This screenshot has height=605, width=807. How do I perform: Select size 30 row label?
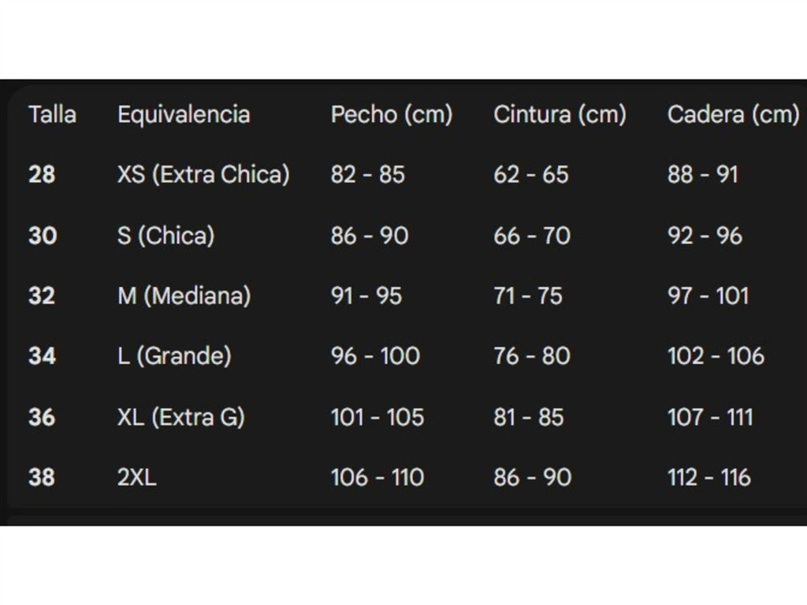[43, 236]
